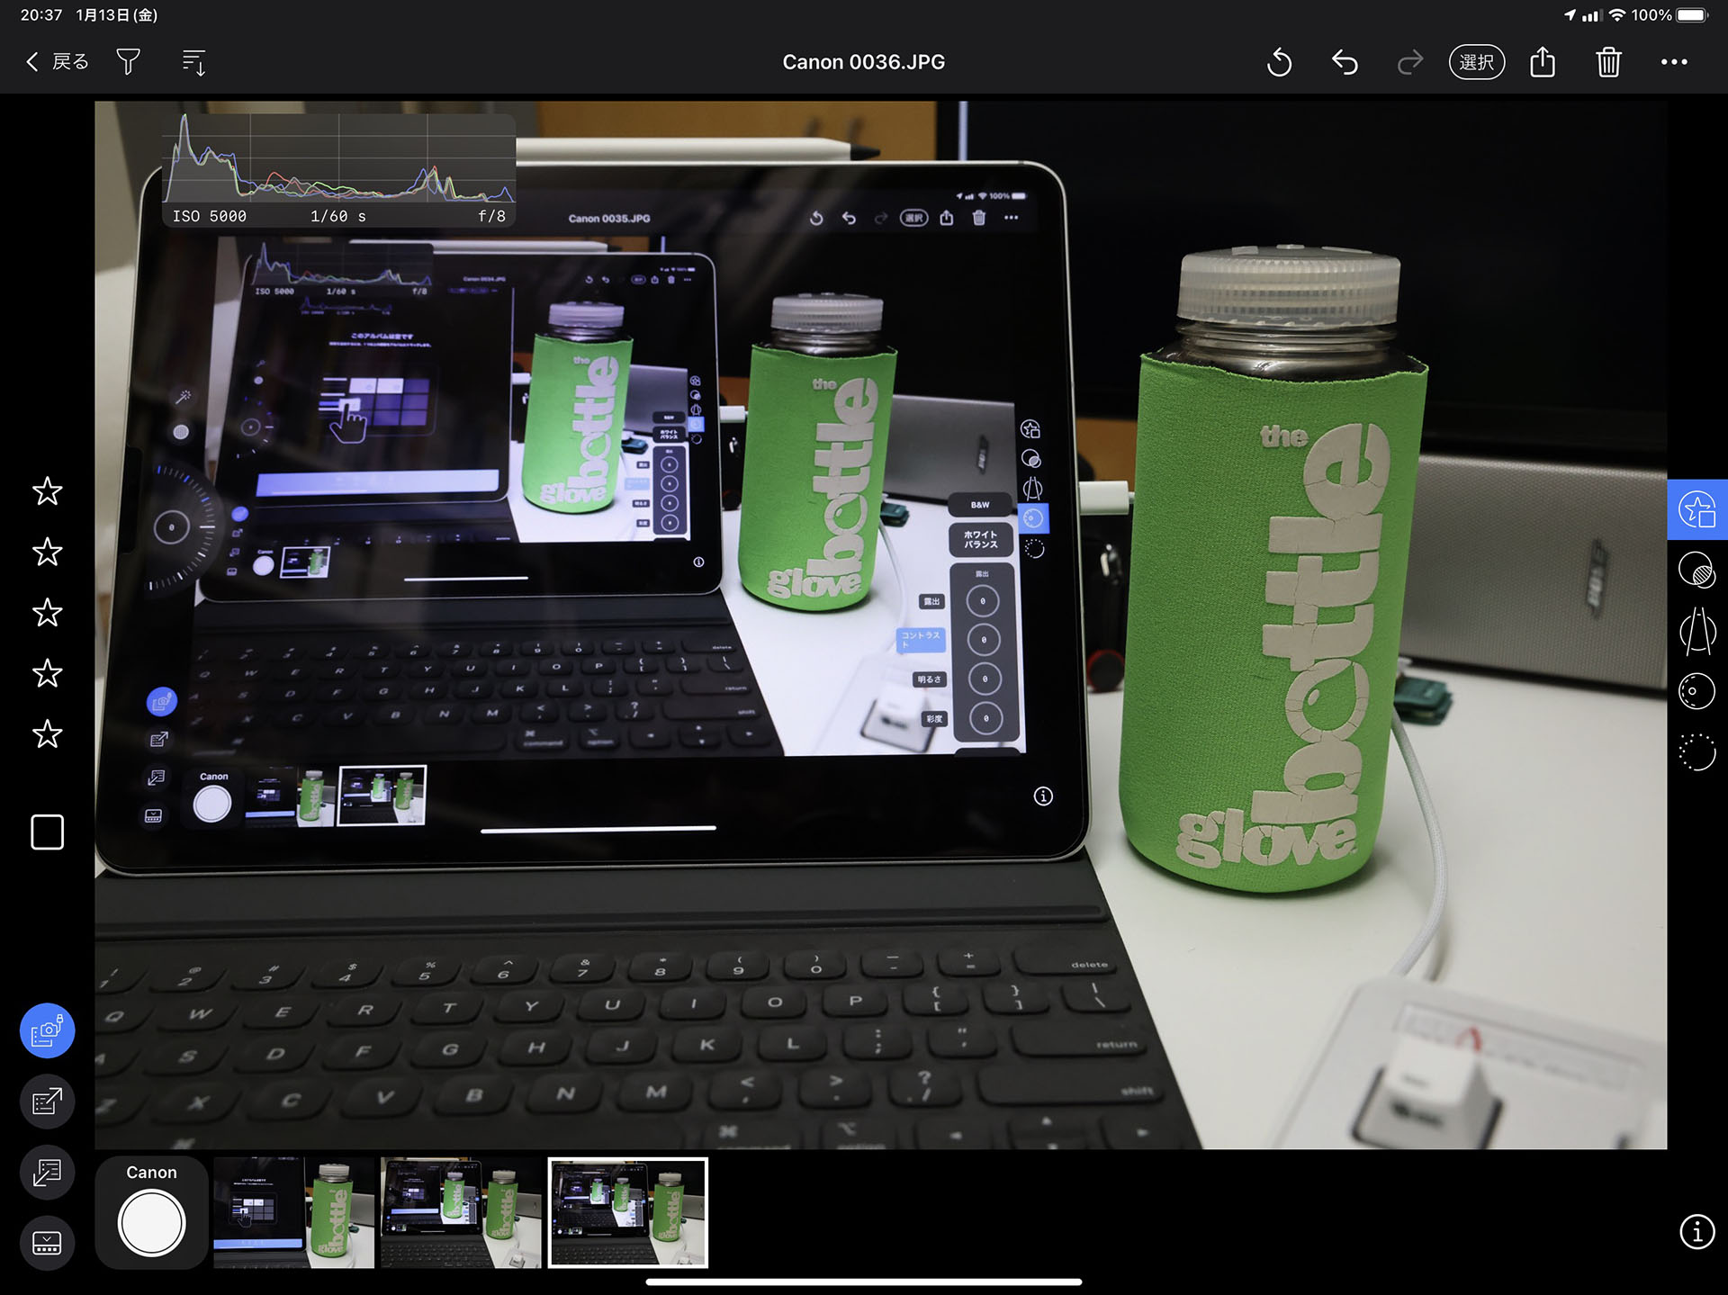Open the filter funnel icon
This screenshot has width=1728, height=1295.
[x=128, y=61]
